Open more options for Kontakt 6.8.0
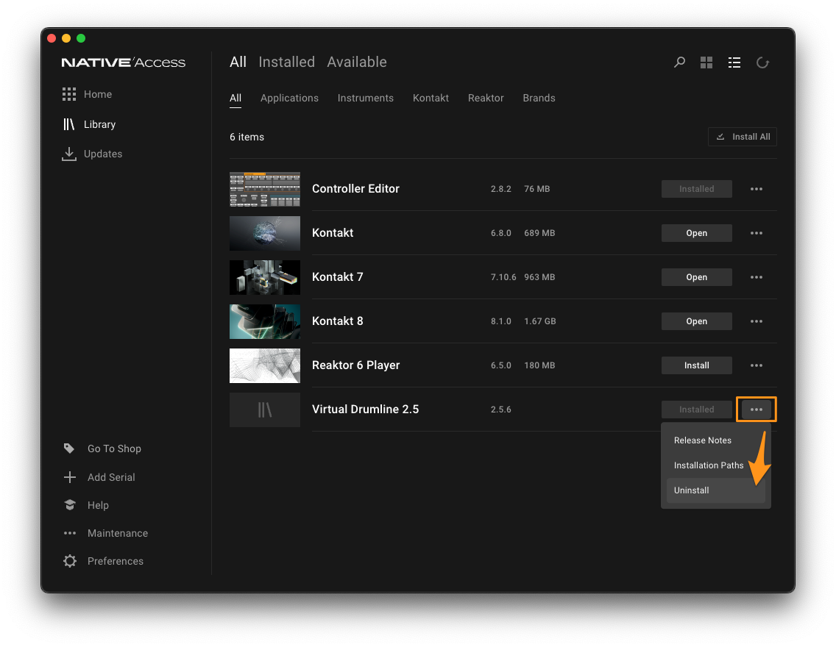 tap(756, 233)
